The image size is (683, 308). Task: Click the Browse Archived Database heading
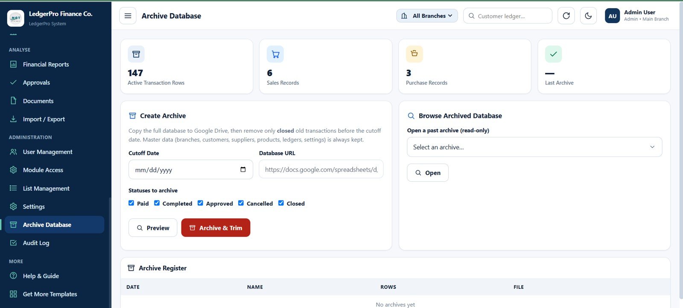point(460,116)
